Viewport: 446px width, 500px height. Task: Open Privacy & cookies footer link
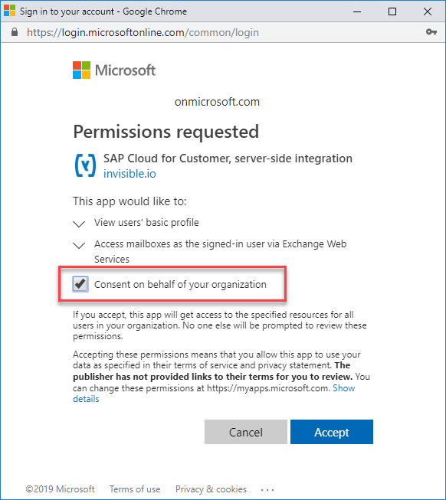click(211, 489)
